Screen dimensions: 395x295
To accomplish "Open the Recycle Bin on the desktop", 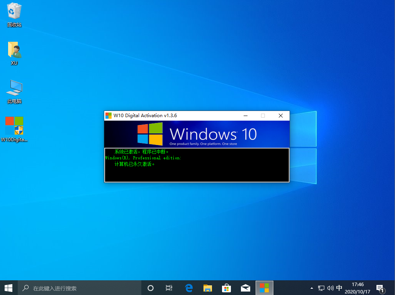I will pos(14,12).
